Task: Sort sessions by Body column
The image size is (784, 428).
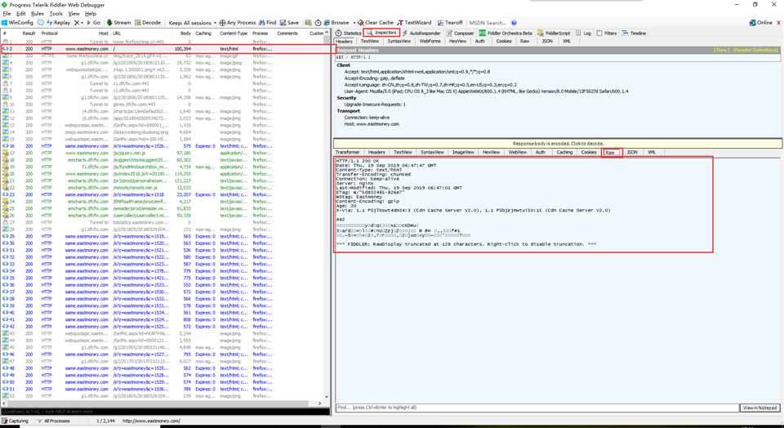Action: pos(185,33)
